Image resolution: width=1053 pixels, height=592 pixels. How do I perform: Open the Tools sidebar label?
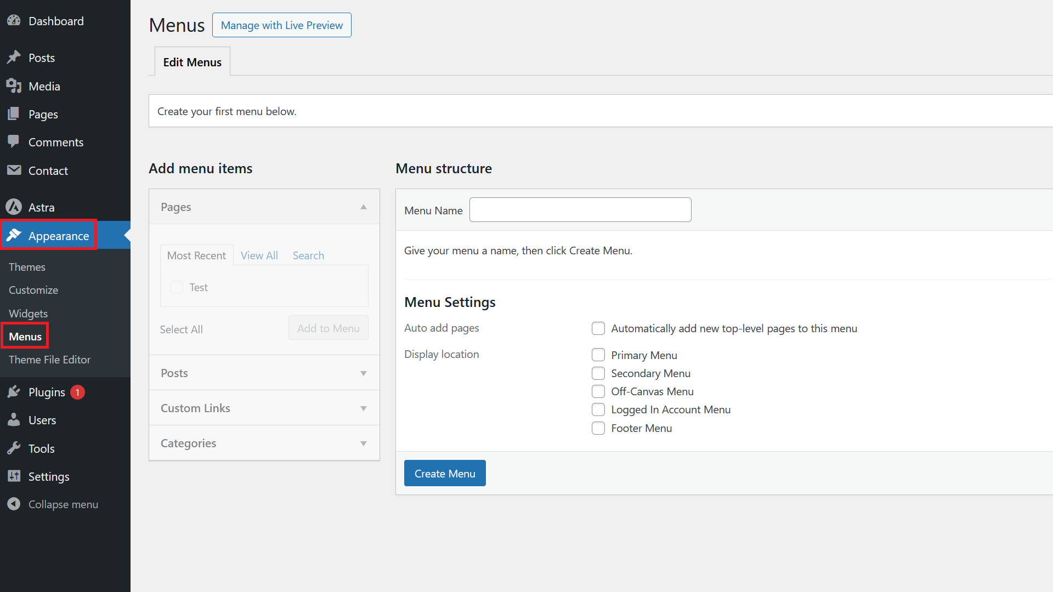(41, 448)
